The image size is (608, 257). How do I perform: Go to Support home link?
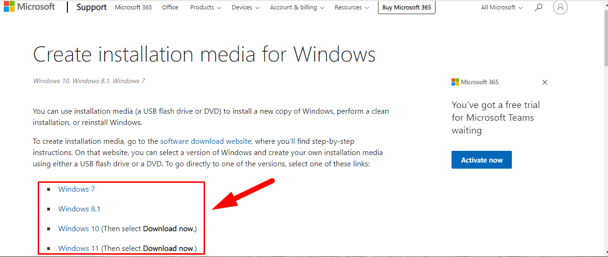tap(91, 8)
